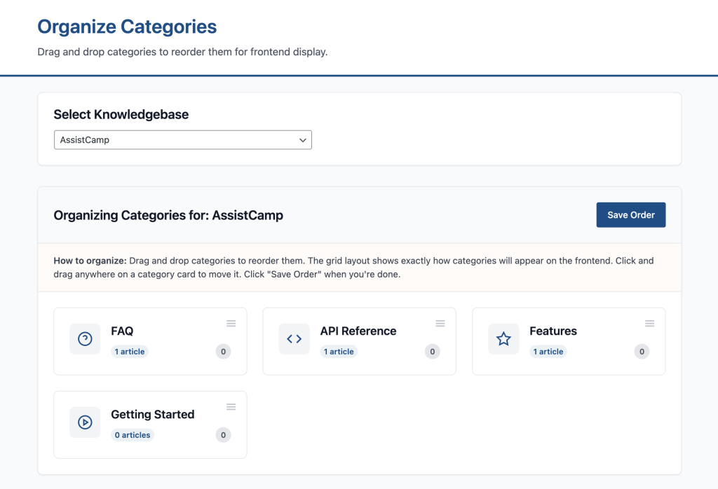The height and width of the screenshot is (489, 718).
Task: Click the drag handle on Features card
Action: point(649,323)
